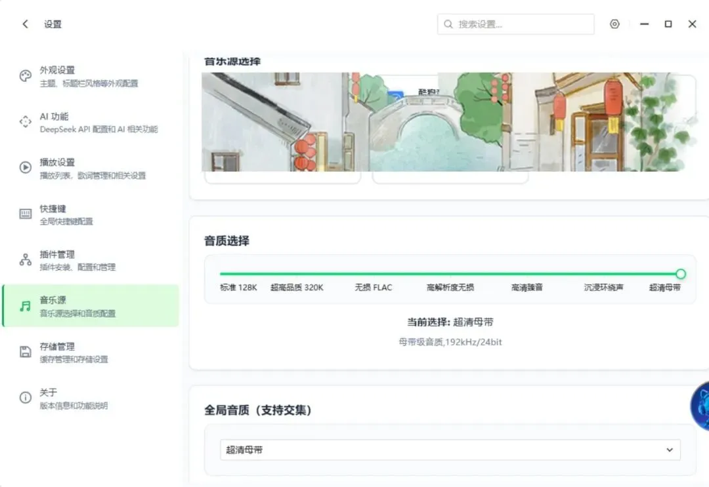Image resolution: width=709 pixels, height=487 pixels.
Task: Click the chevron arrow of the 全局音质 dropdown
Action: [670, 450]
